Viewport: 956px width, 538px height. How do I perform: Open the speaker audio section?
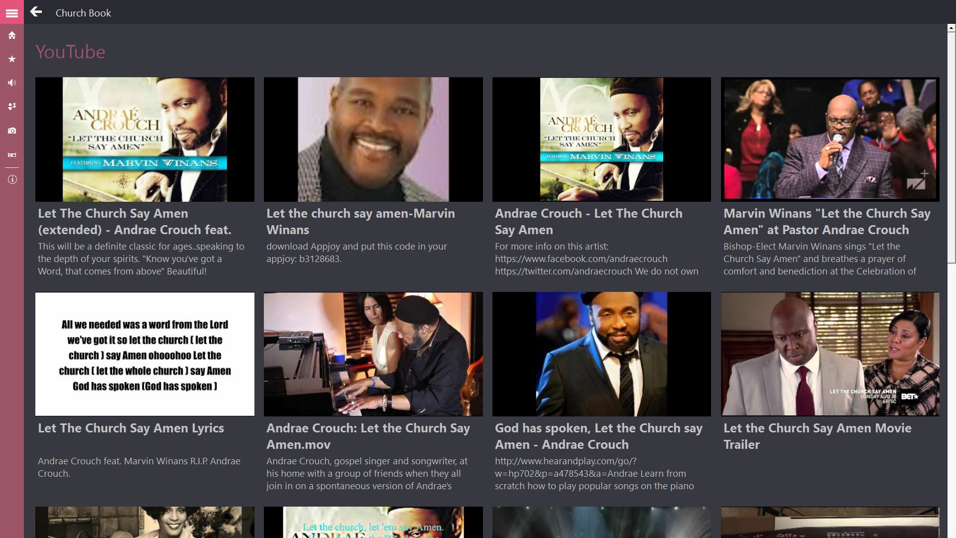pyautogui.click(x=12, y=83)
